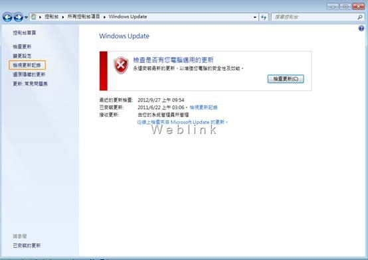Screen dimensions: 368x260
Task: Open 更新: 常見問題集 in sidebar
Action: [30, 84]
